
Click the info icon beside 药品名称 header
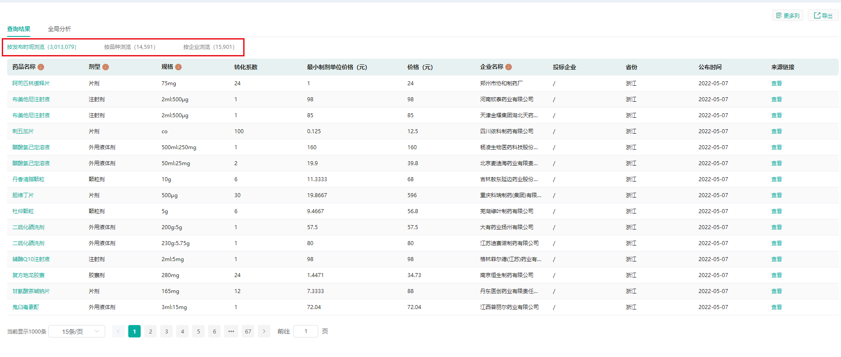pos(41,67)
